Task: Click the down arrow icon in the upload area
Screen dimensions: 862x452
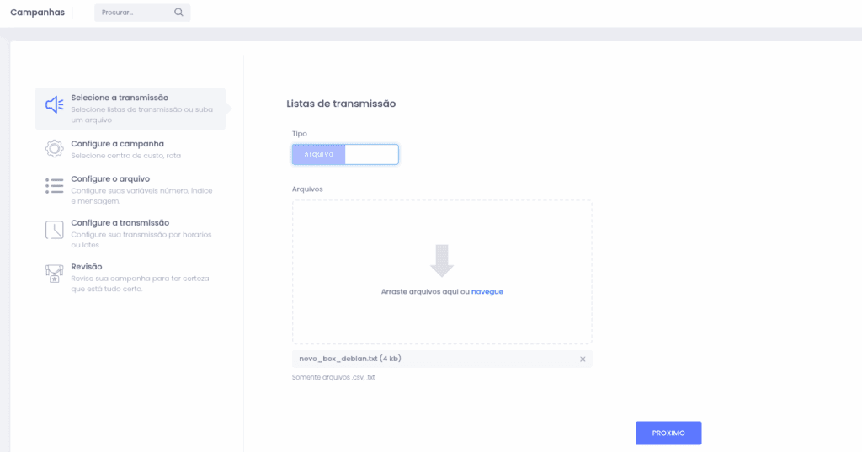Action: click(x=442, y=260)
